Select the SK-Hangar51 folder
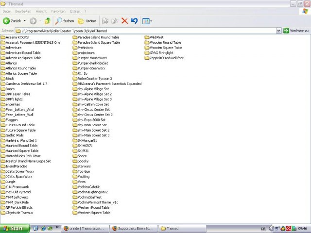This screenshot has width=311, height=233. coord(85,140)
